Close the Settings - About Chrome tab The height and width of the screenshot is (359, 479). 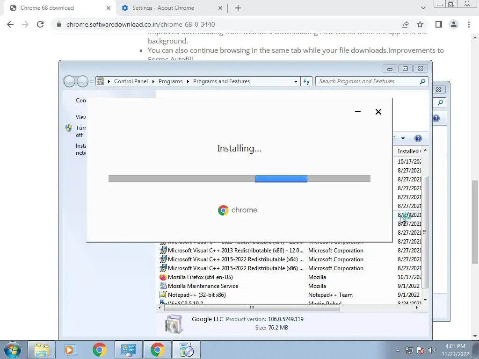coord(220,8)
